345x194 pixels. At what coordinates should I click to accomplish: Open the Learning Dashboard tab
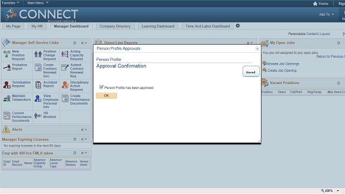point(158,26)
